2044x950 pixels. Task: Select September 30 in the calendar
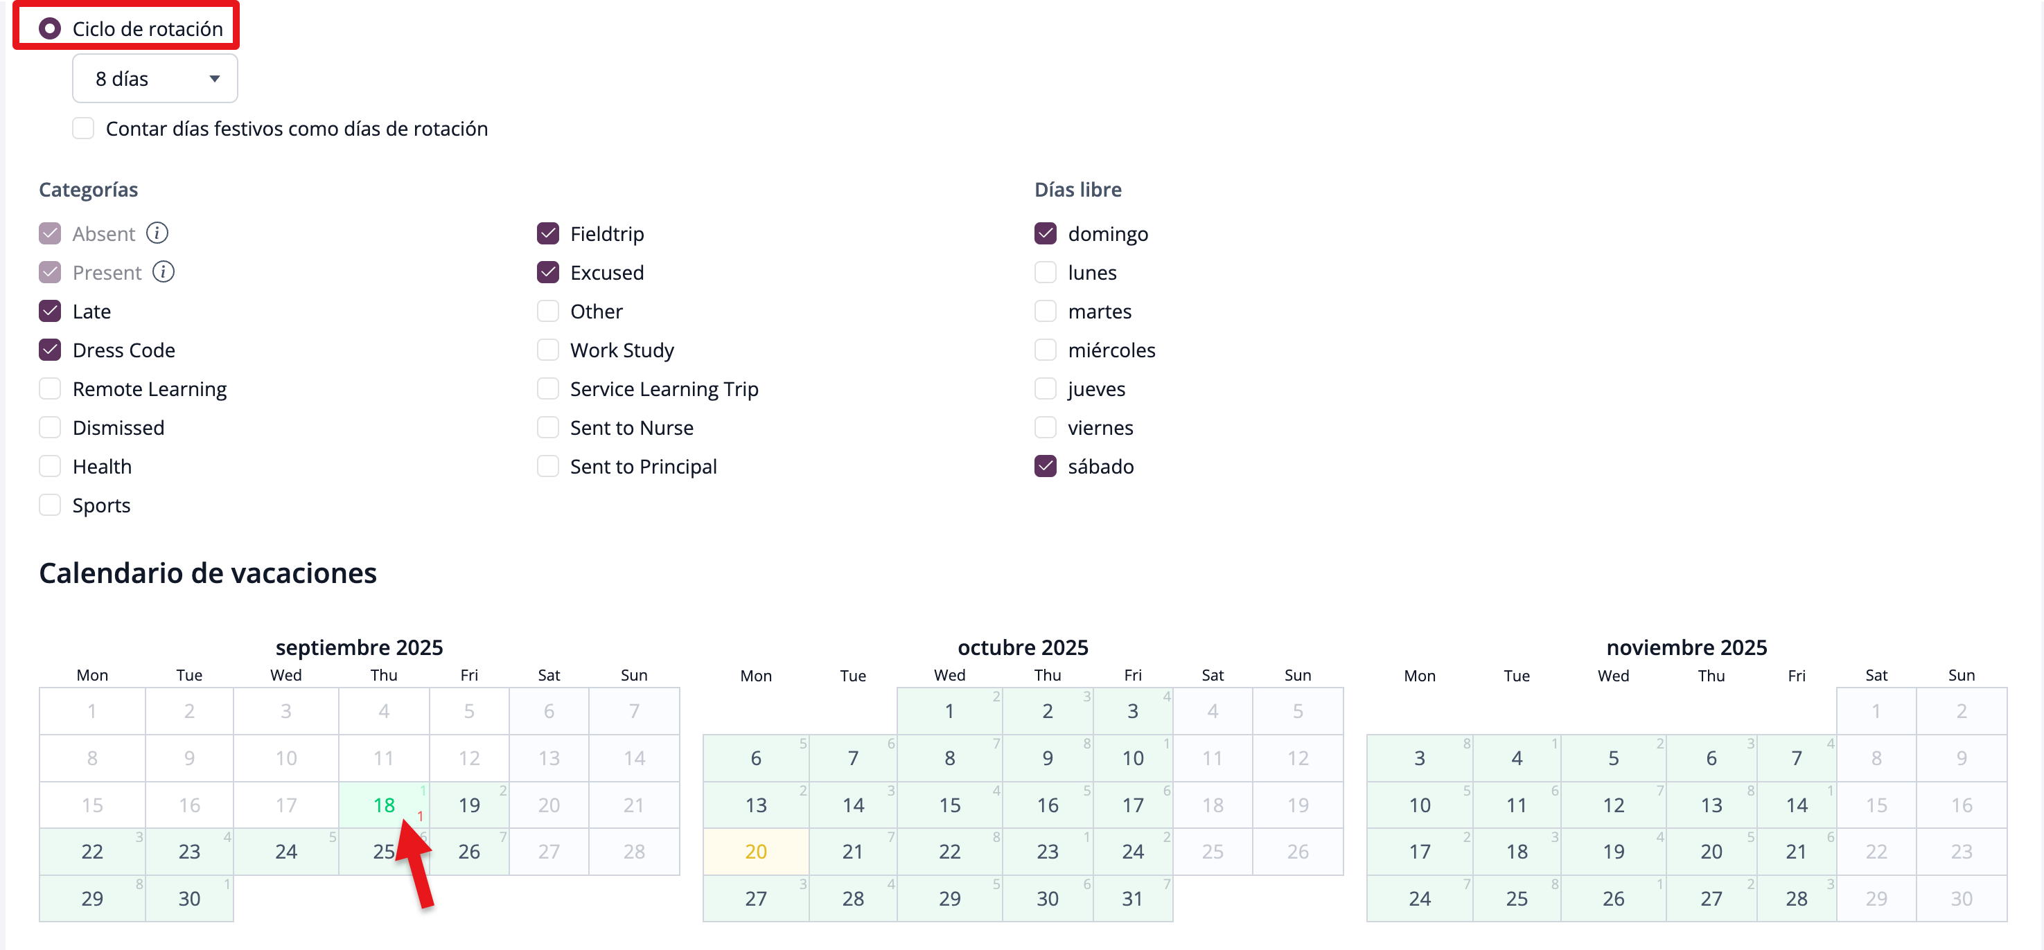189,899
